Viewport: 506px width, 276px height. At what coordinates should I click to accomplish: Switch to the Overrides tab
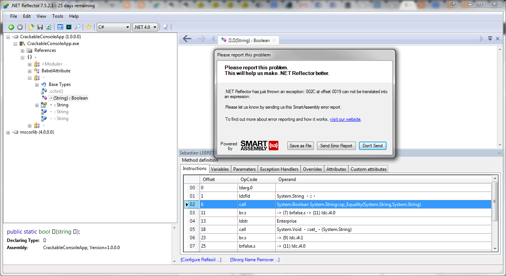[x=312, y=169]
